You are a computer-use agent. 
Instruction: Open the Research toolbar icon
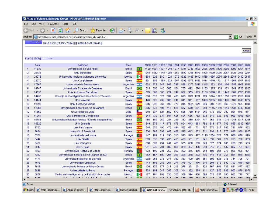click(154, 30)
